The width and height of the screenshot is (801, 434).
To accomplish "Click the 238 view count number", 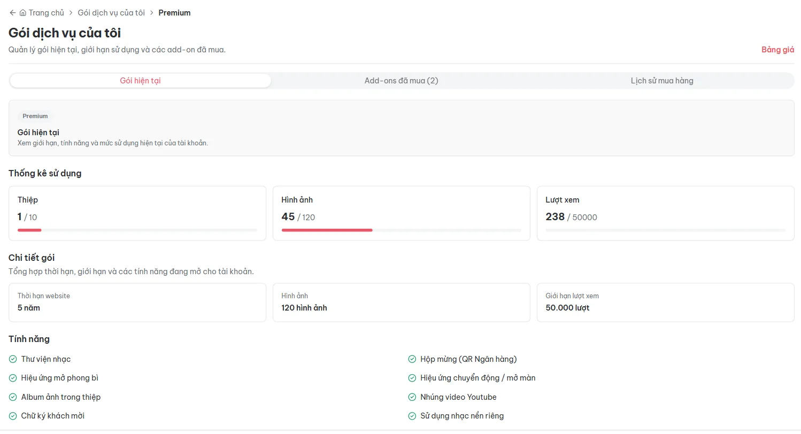I will [x=555, y=216].
